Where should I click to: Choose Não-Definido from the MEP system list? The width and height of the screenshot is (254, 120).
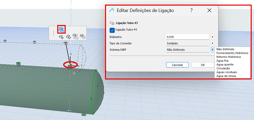click(225, 49)
